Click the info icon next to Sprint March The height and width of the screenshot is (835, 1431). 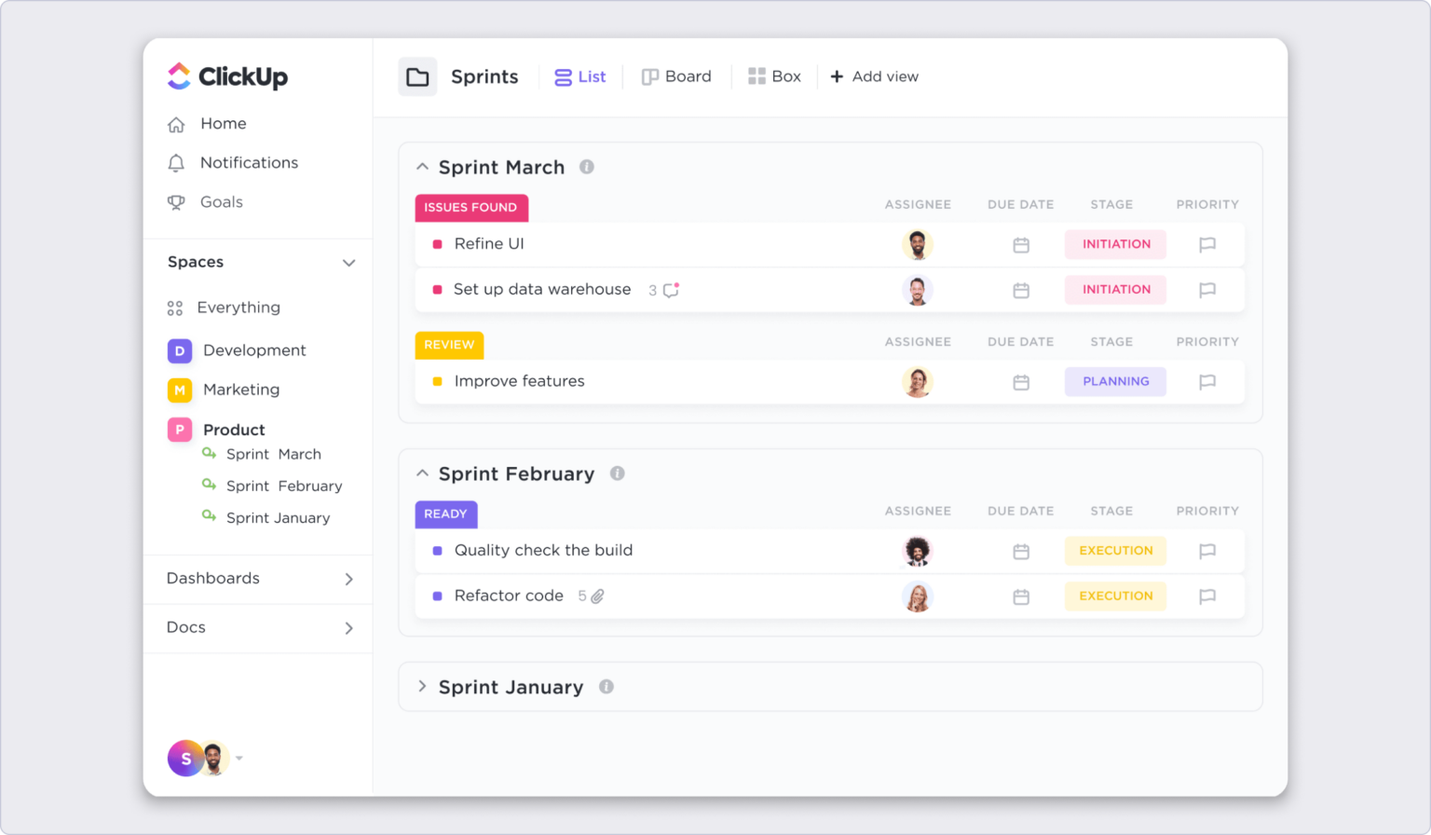tap(586, 167)
